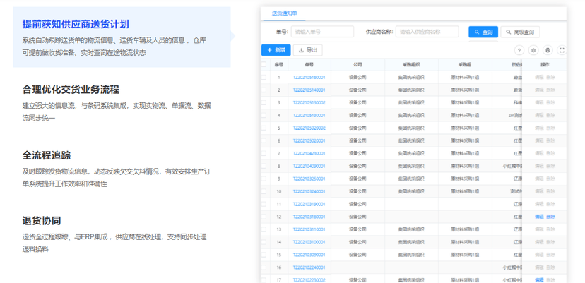Toggle fullscreen with the expand icon
585x283 pixels.
562,50
